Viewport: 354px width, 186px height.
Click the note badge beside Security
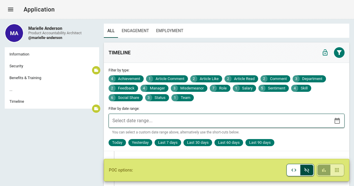(x=96, y=70)
